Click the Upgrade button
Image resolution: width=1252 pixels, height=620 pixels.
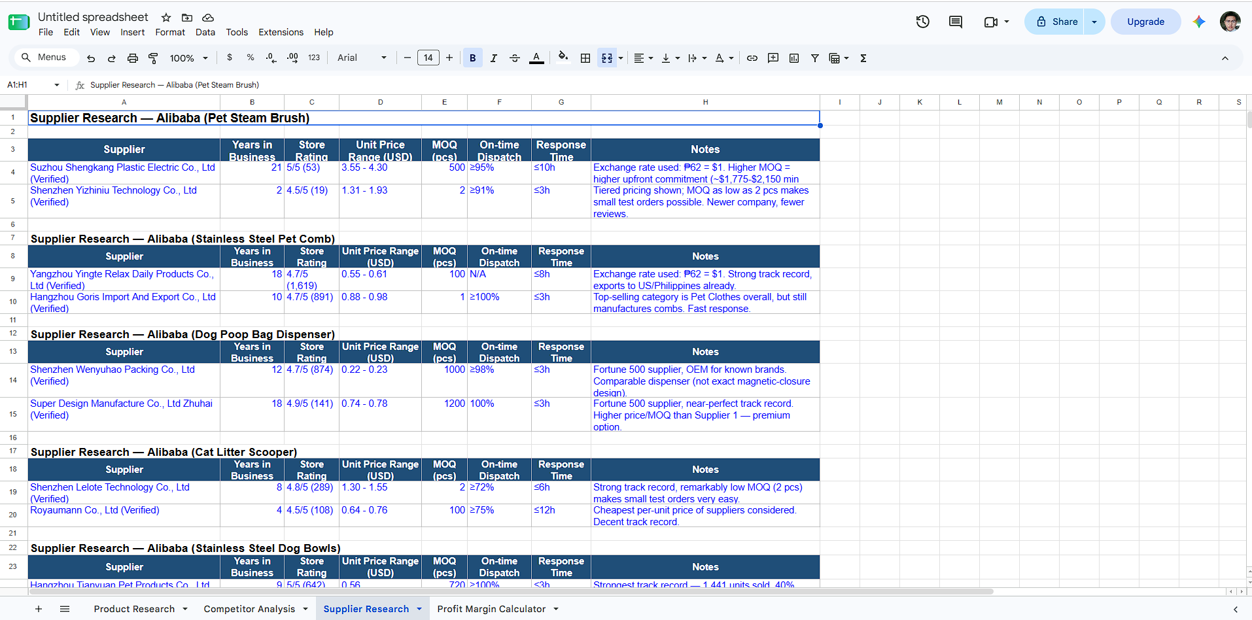1145,22
